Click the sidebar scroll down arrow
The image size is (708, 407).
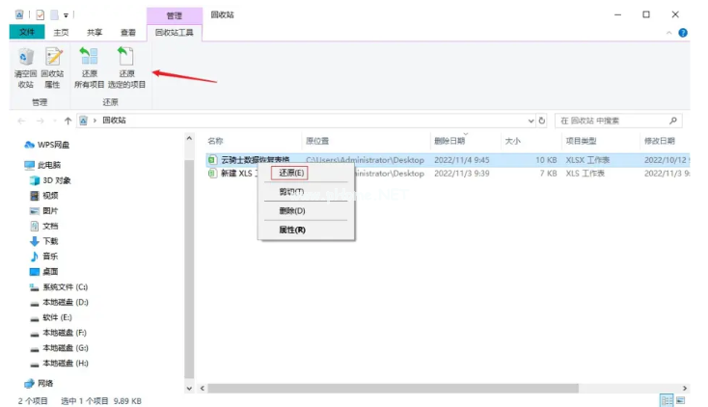tap(189, 388)
